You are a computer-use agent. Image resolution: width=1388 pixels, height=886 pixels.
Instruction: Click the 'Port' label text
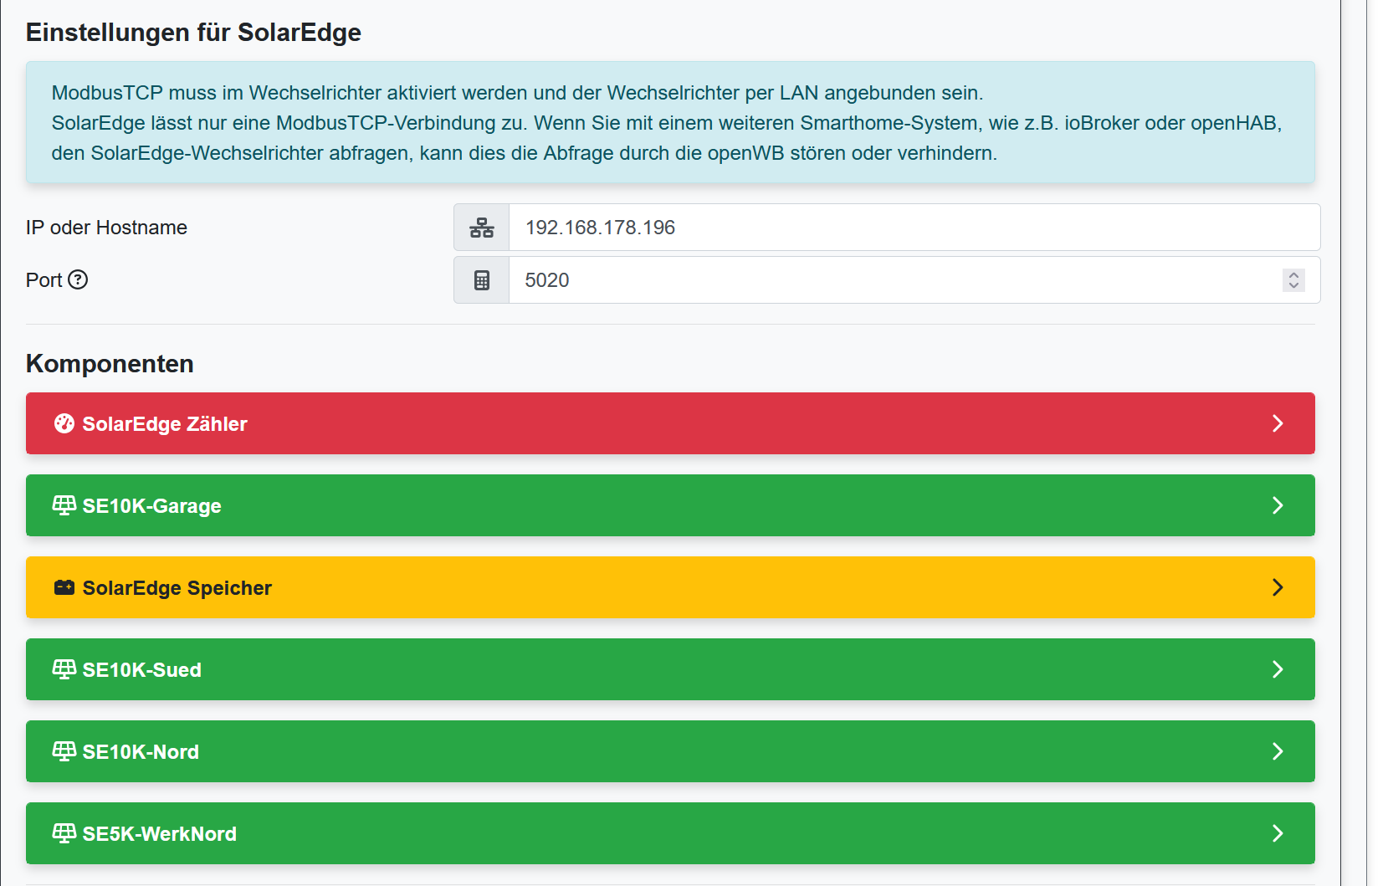tap(44, 280)
